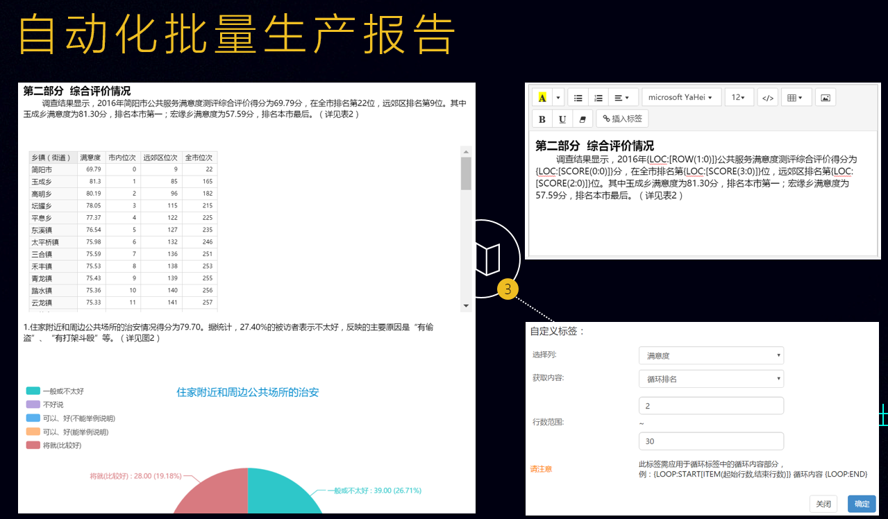Screen dimensions: 888x519
Task: Click the start row field containing 2
Action: click(x=711, y=406)
